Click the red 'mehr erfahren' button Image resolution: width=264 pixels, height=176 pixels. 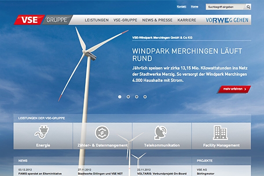tap(235, 89)
